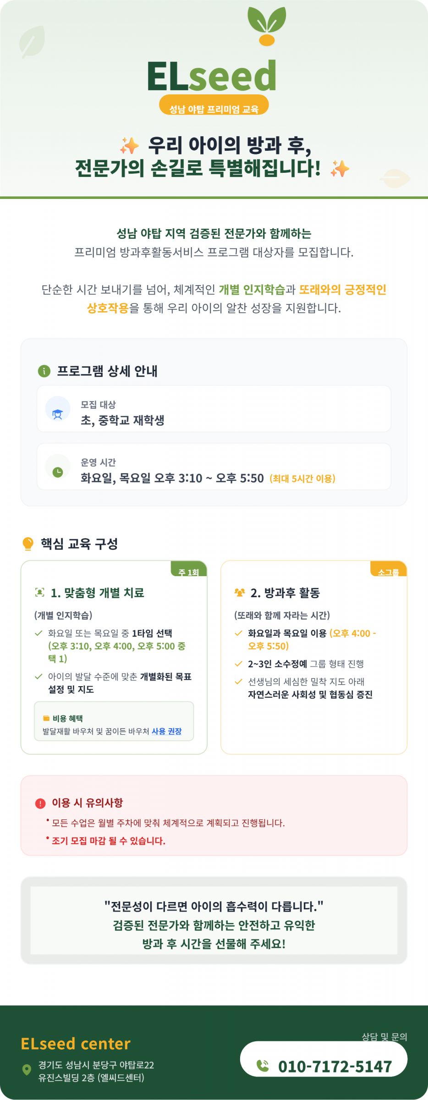Screen dimensions: 428x1100
Task: Click the group icon beside 방과후 활동
Action: [x=239, y=592]
